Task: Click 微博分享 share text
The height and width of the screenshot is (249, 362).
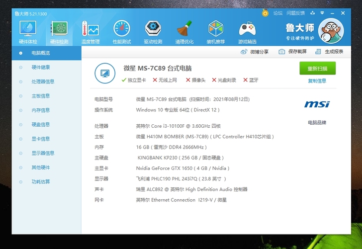Action: pyautogui.click(x=259, y=52)
